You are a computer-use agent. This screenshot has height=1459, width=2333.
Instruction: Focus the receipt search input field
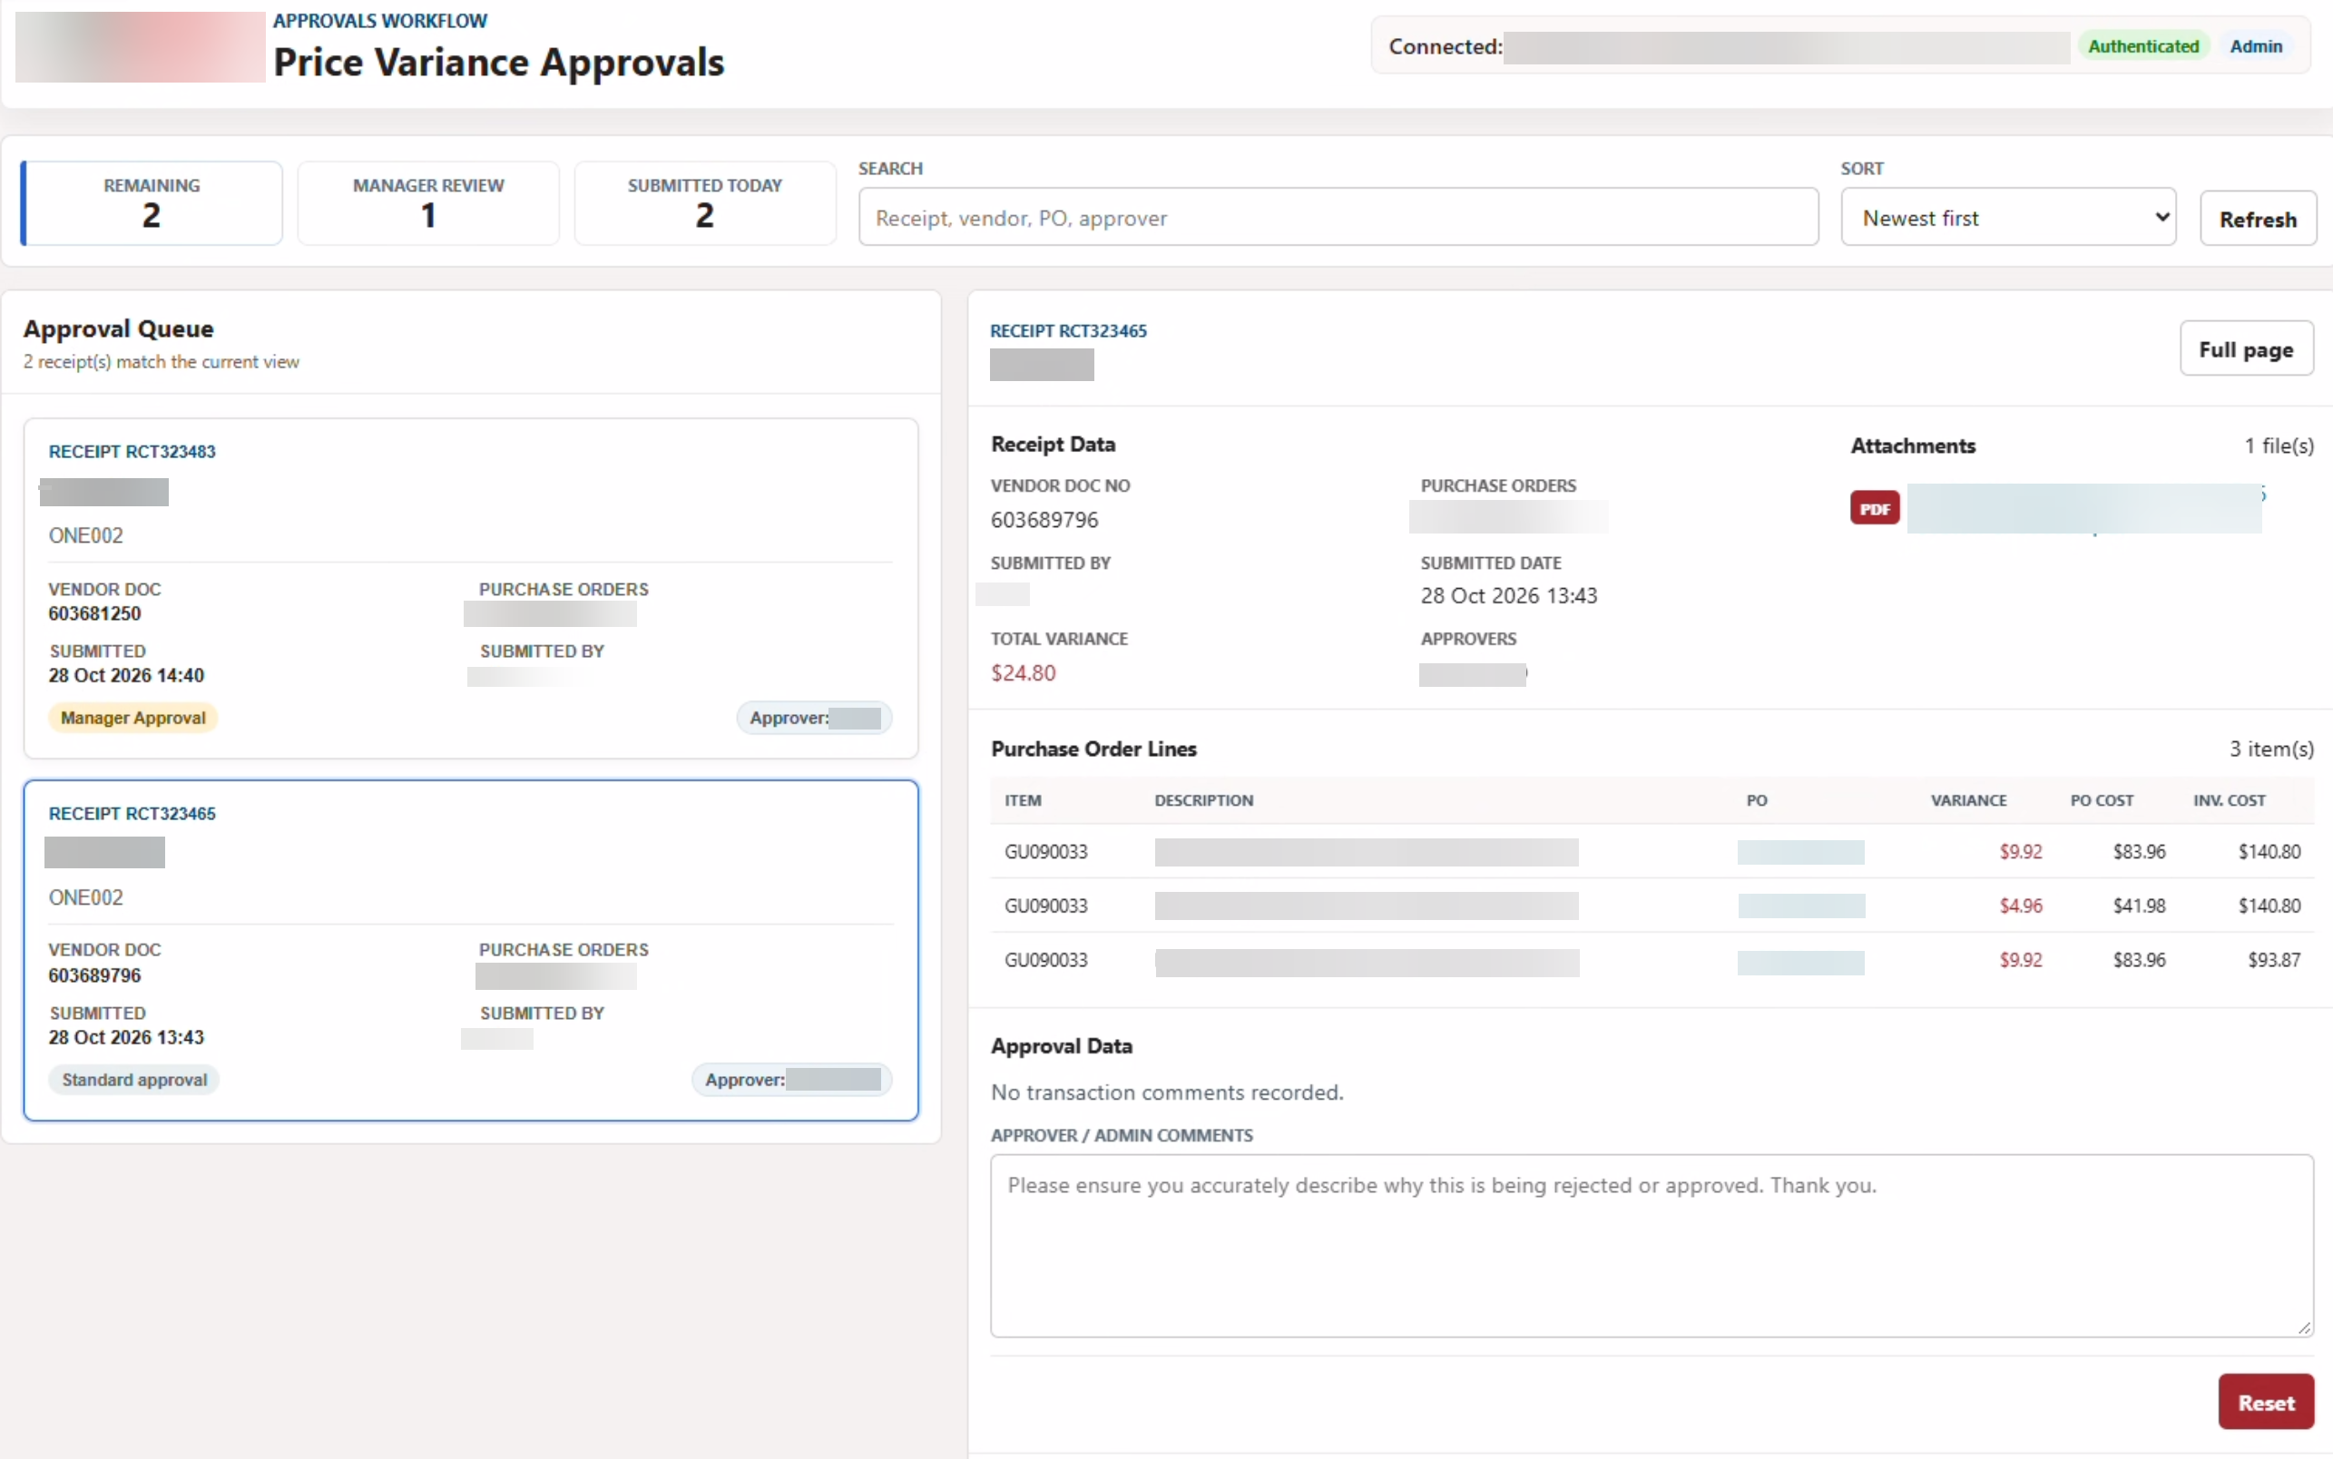point(1338,218)
